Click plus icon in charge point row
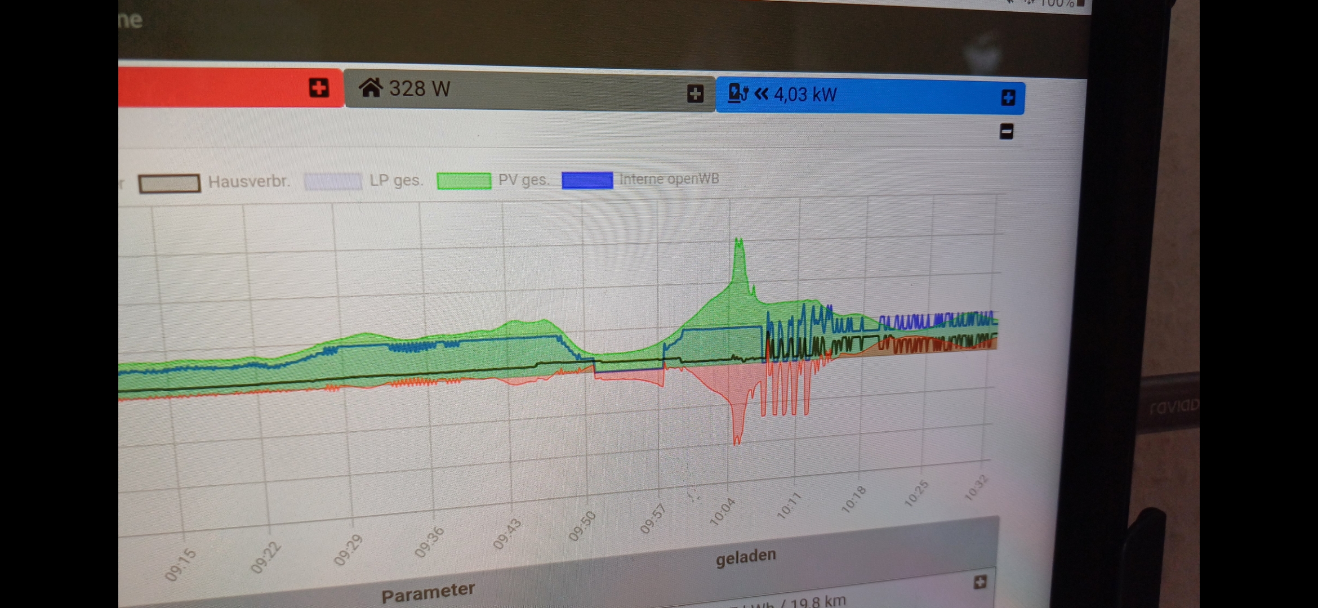 [980, 582]
